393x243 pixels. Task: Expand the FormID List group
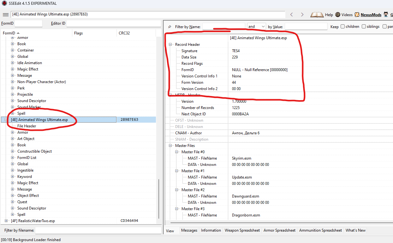click(x=13, y=158)
